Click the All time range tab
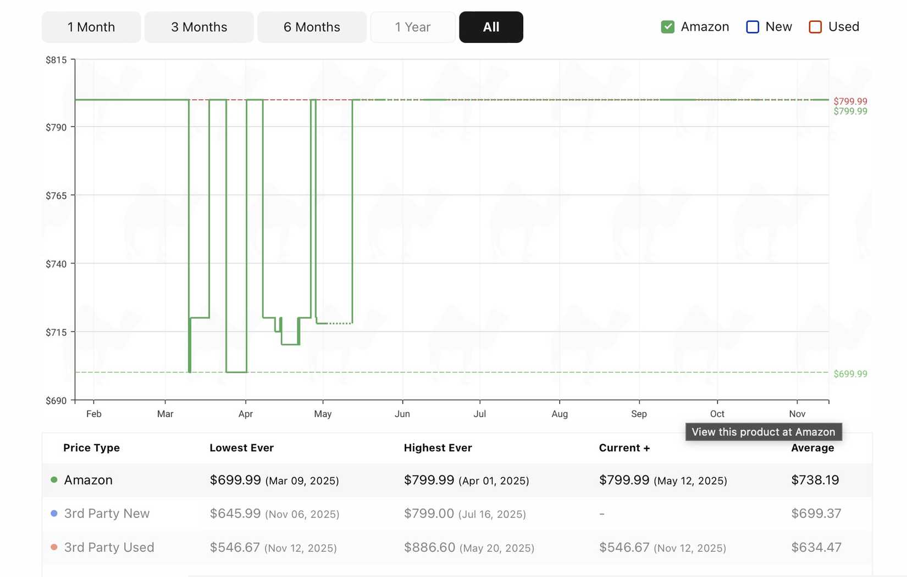Image resolution: width=907 pixels, height=577 pixels. point(491,26)
